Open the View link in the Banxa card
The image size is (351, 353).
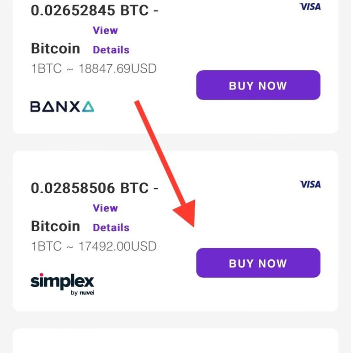(105, 31)
